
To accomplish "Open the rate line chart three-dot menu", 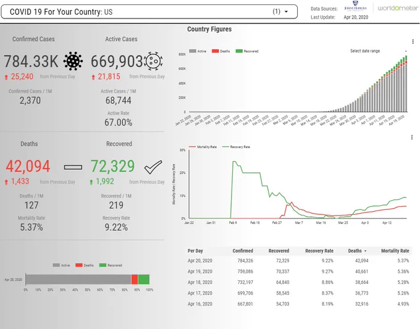I will point(412,137).
